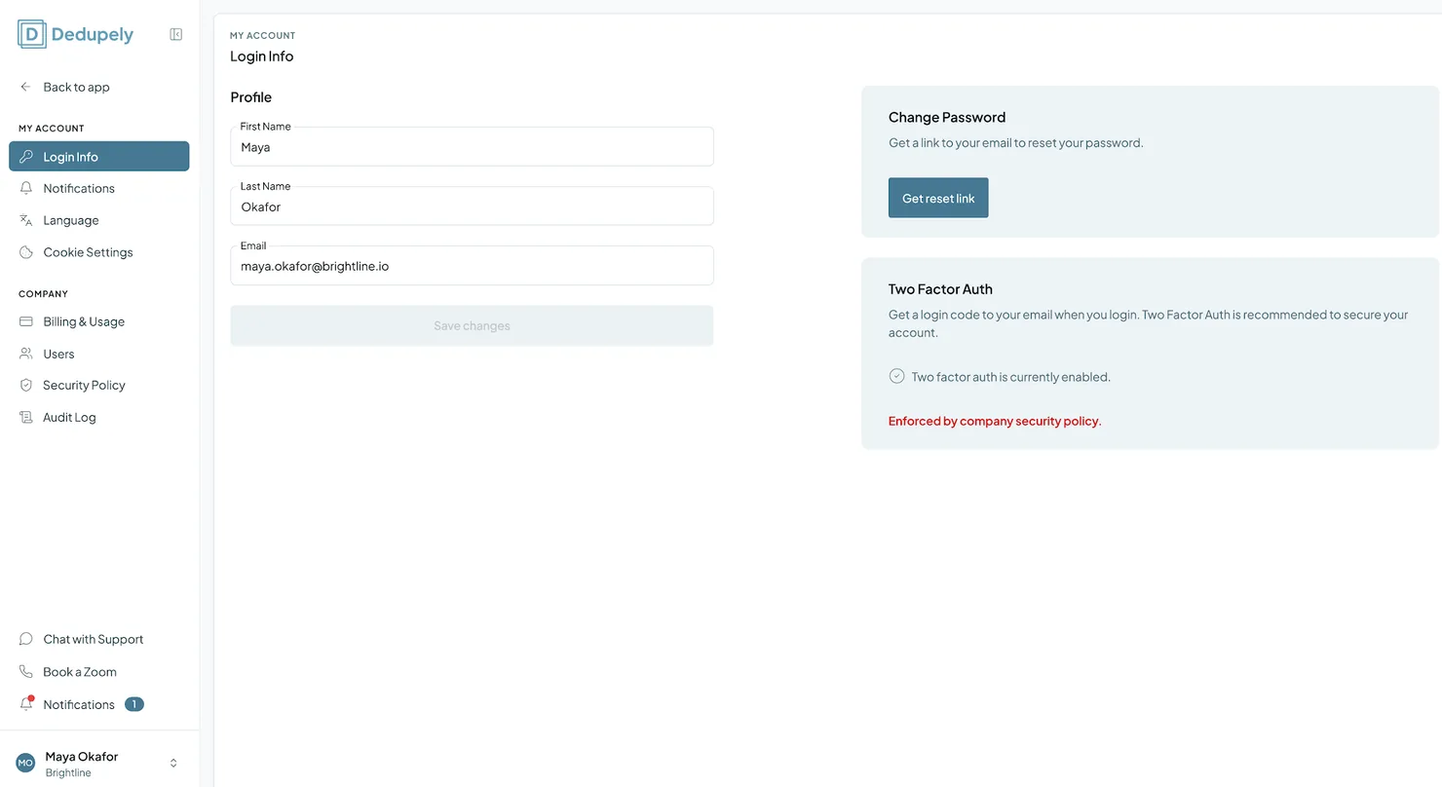Click the cookie icon beside Cookie Settings
The width and height of the screenshot is (1442, 787).
click(x=26, y=252)
